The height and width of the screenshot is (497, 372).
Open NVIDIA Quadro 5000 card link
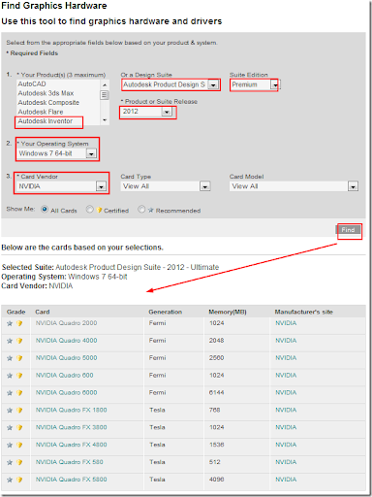[66, 358]
